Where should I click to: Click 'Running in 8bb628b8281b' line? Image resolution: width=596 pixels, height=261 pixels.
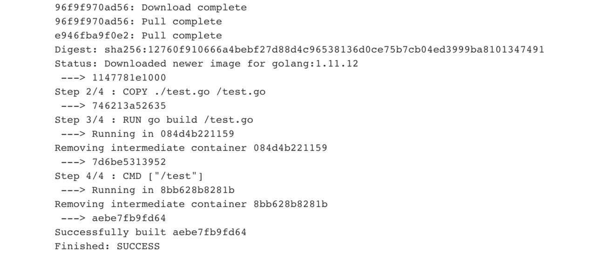coord(148,190)
